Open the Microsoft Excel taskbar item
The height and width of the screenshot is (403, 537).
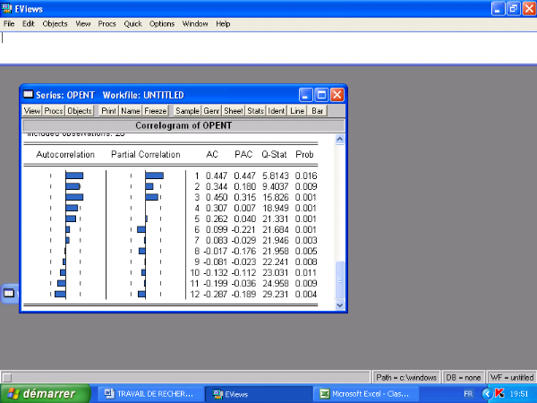363,393
